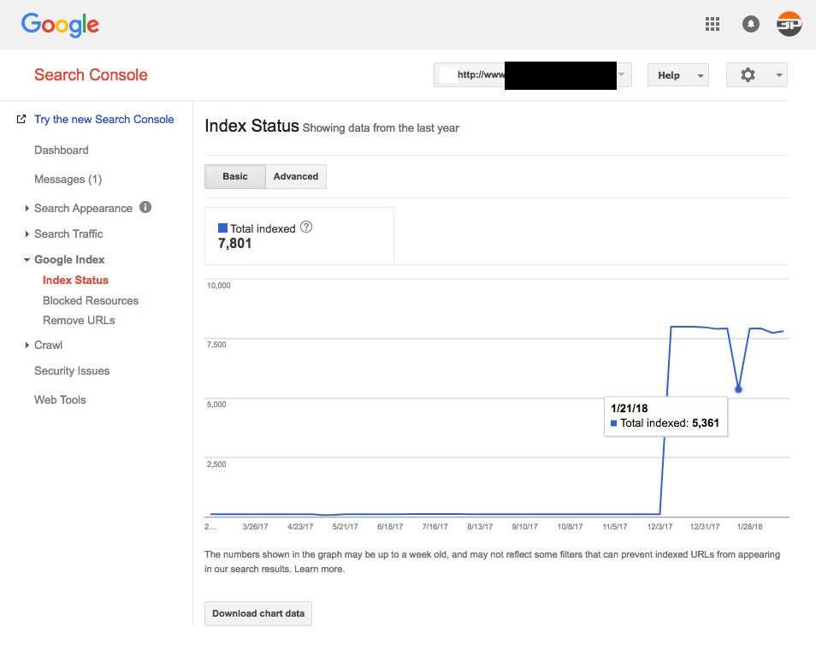Click the Google logo

pyautogui.click(x=60, y=25)
